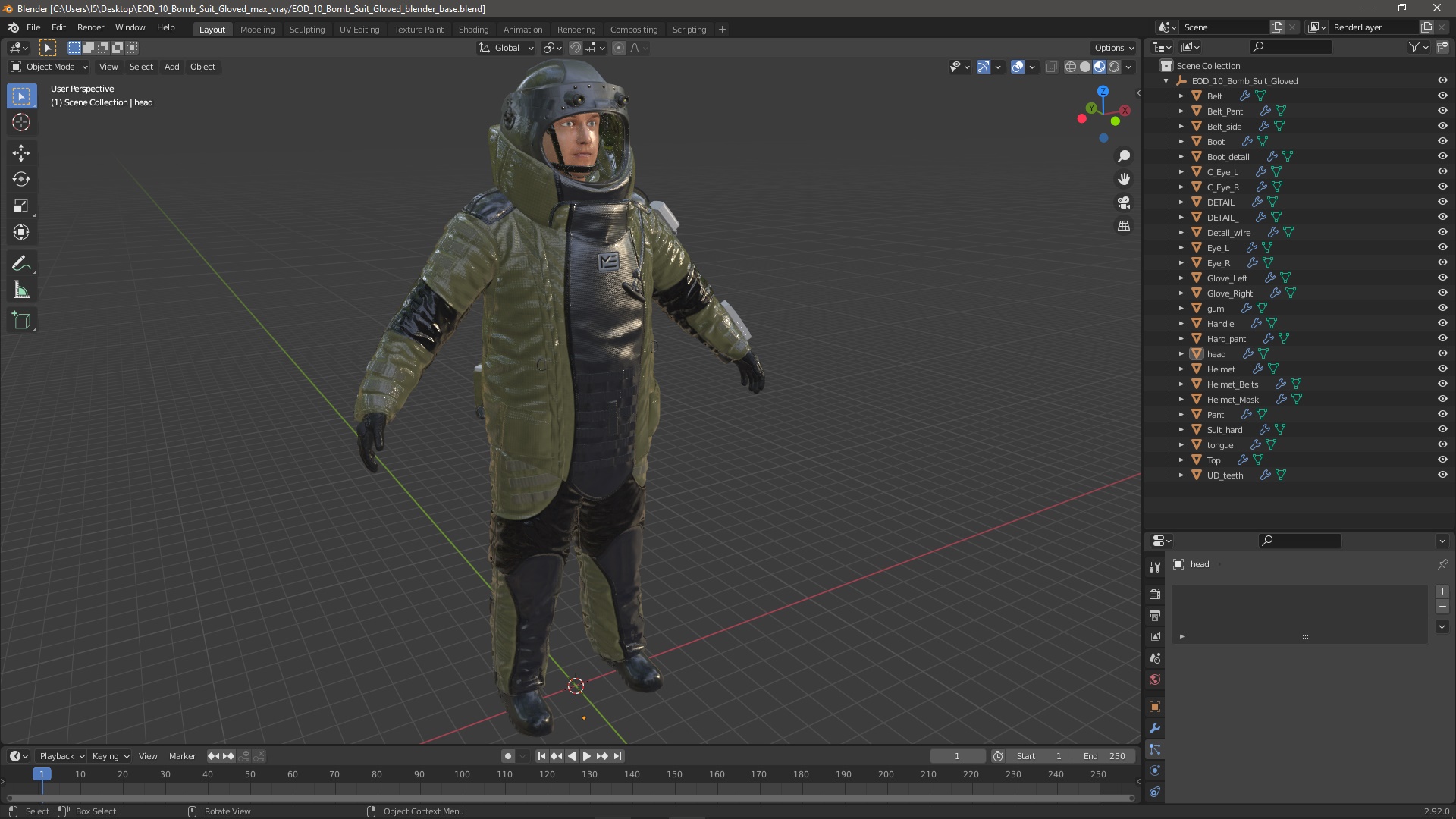
Task: Hide the EOD_10_Bomb_Suit_Gloved armature
Action: point(1442,81)
